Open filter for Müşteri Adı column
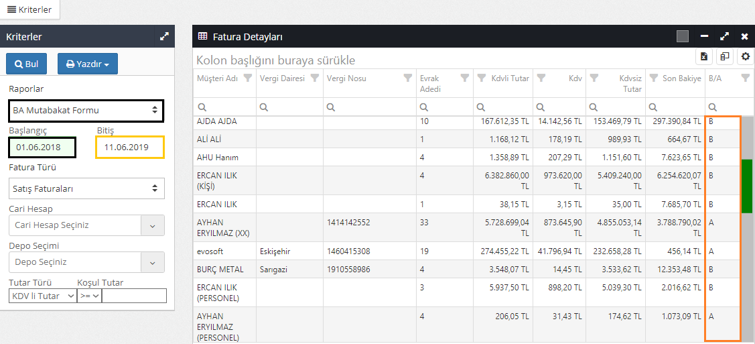Screen dimensions: 755x344 pos(248,78)
